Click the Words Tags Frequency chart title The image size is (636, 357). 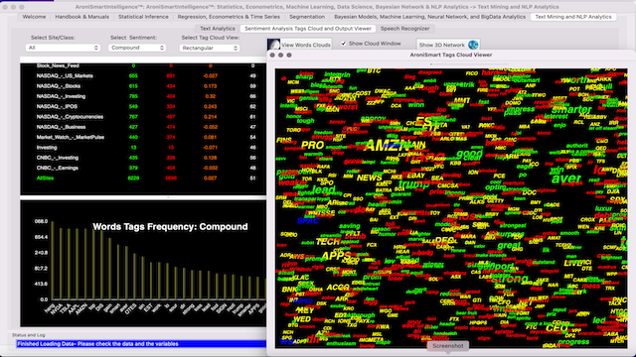[170, 227]
